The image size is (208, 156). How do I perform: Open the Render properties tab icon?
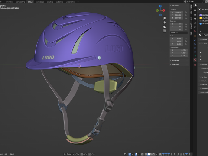(x=195, y=15)
